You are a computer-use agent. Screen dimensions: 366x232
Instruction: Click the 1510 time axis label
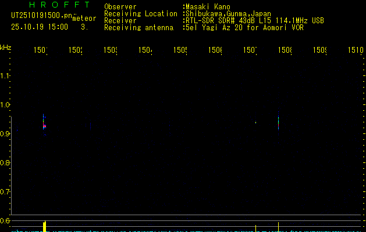pos(356,50)
